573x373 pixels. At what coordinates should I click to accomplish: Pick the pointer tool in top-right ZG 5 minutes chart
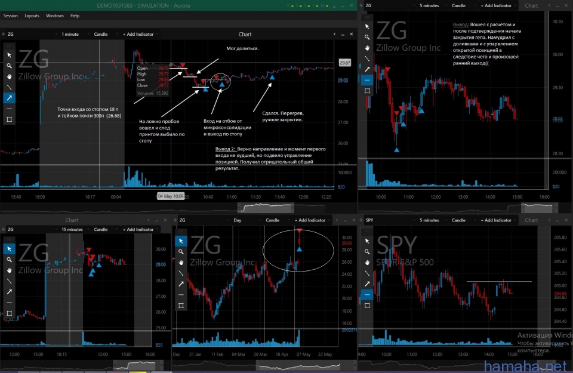coord(367,27)
